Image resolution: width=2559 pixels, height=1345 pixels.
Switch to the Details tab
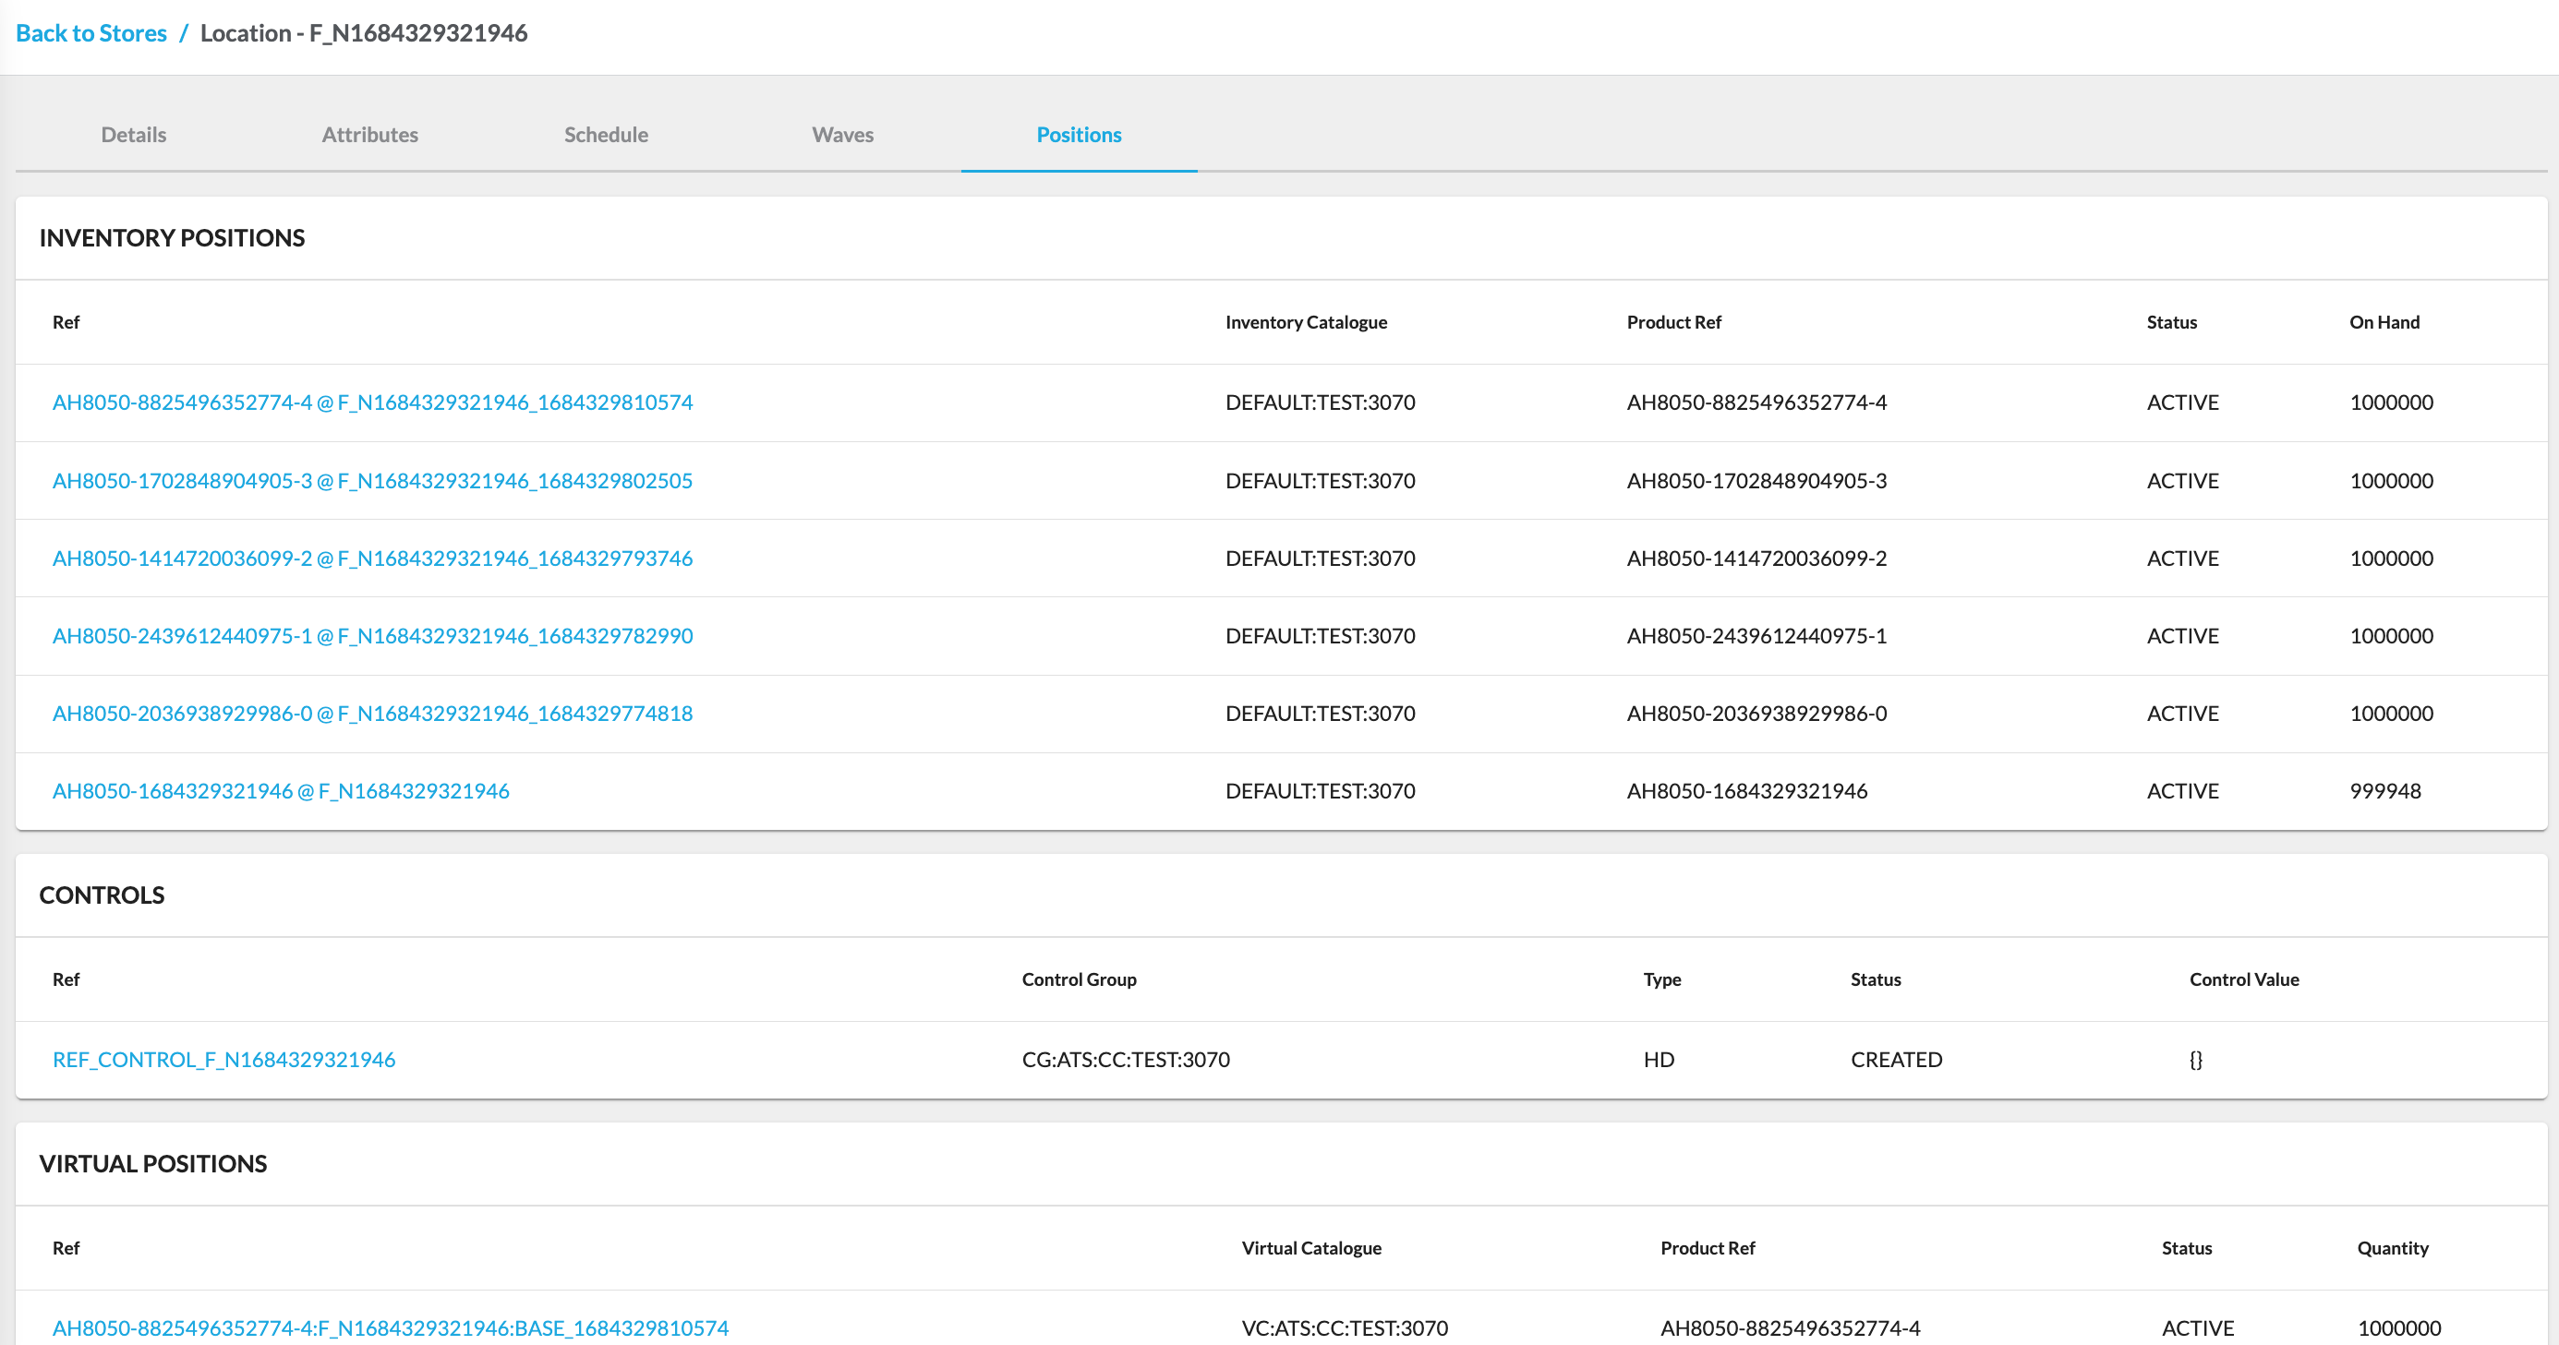(133, 134)
